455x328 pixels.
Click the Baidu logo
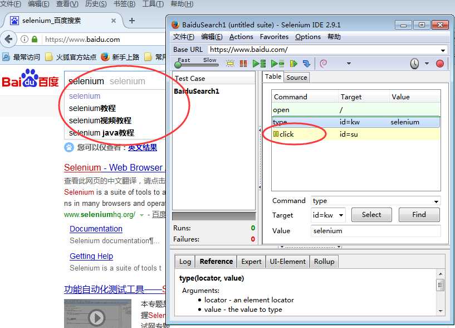tap(30, 79)
